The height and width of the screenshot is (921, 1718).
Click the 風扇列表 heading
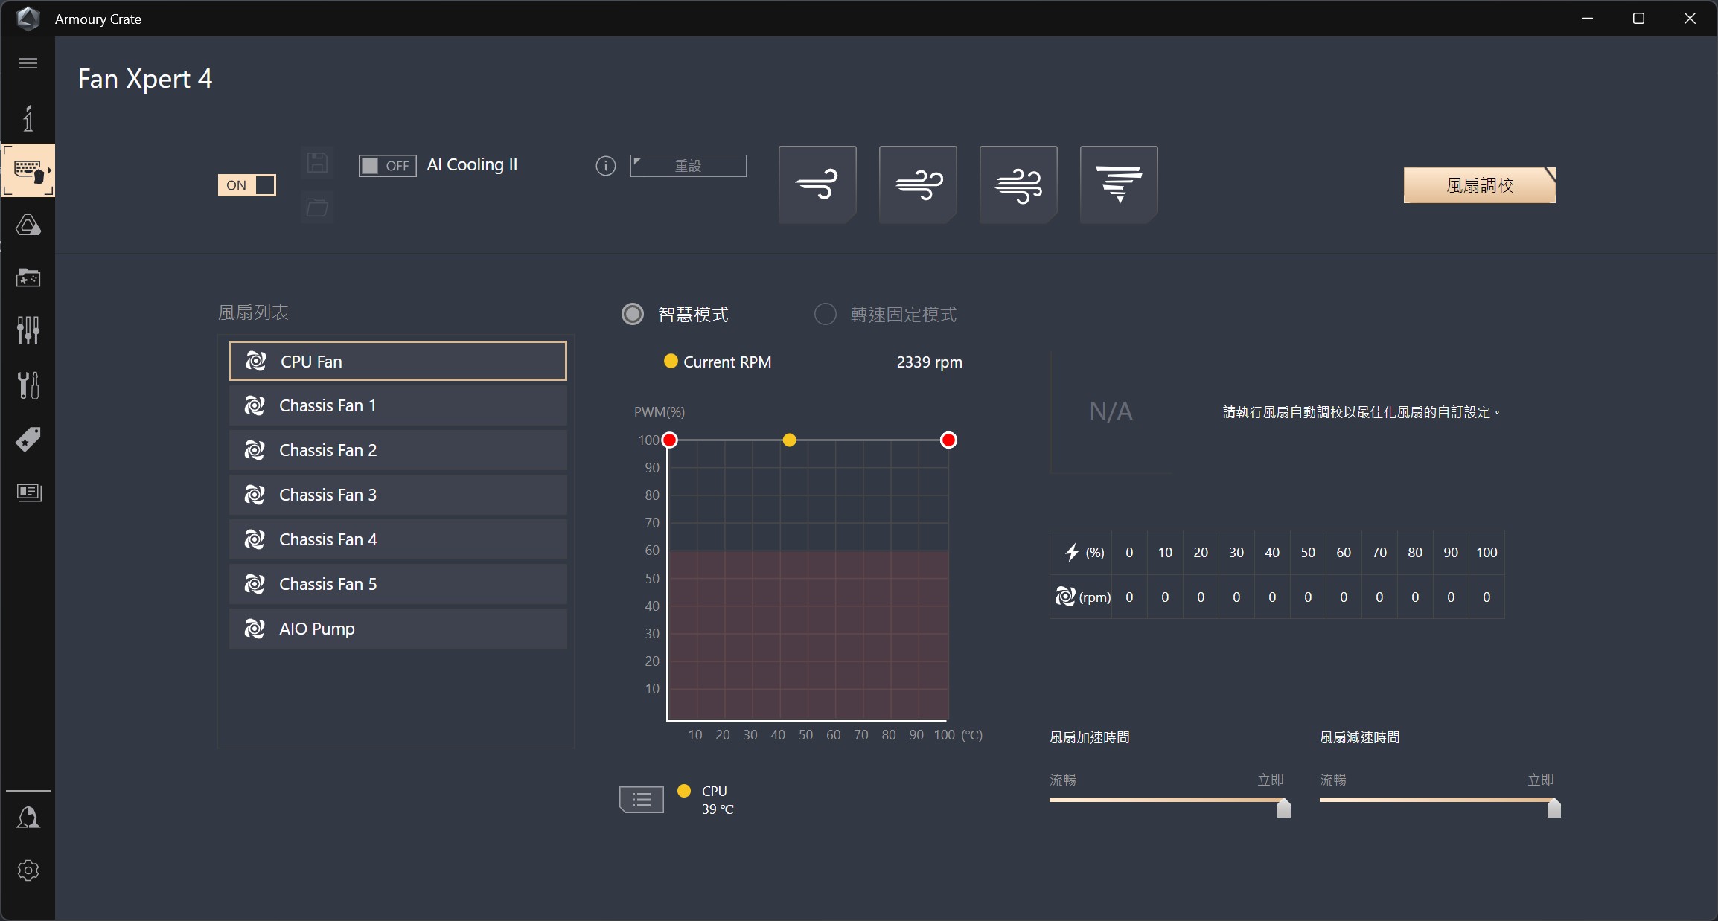click(x=253, y=312)
